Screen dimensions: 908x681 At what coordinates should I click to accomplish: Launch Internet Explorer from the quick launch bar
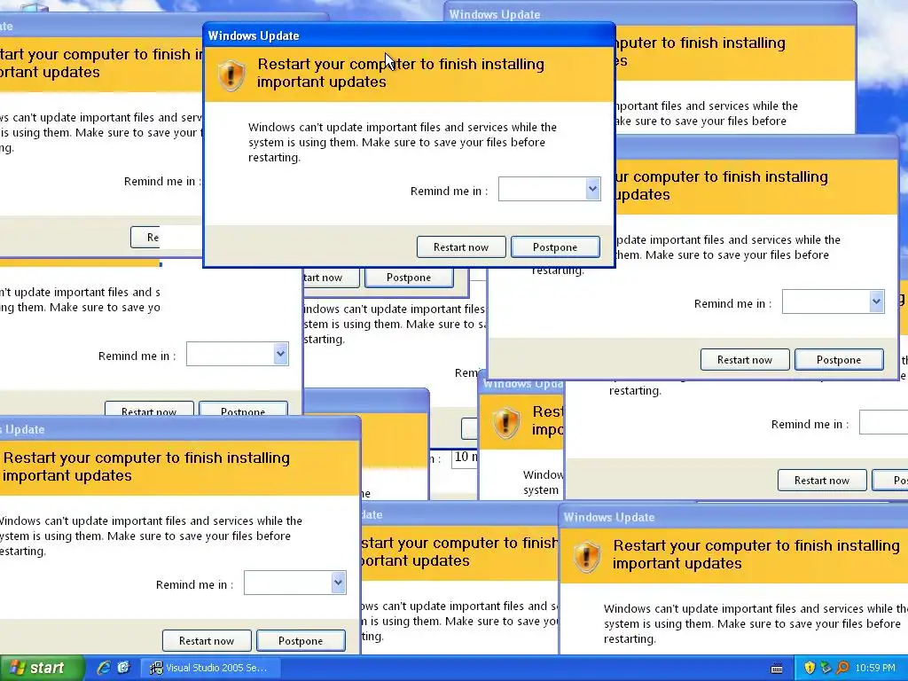pyautogui.click(x=104, y=668)
